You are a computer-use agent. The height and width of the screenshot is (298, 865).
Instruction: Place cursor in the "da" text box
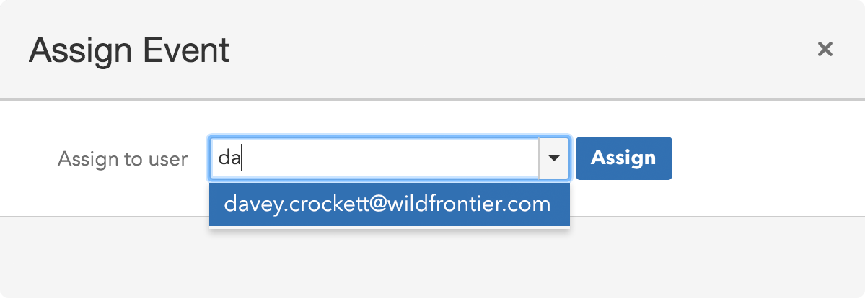(x=375, y=158)
